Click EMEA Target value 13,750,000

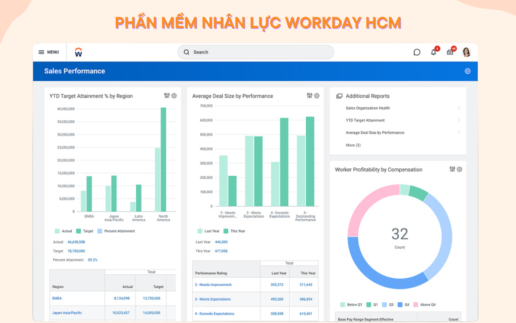[151, 298]
